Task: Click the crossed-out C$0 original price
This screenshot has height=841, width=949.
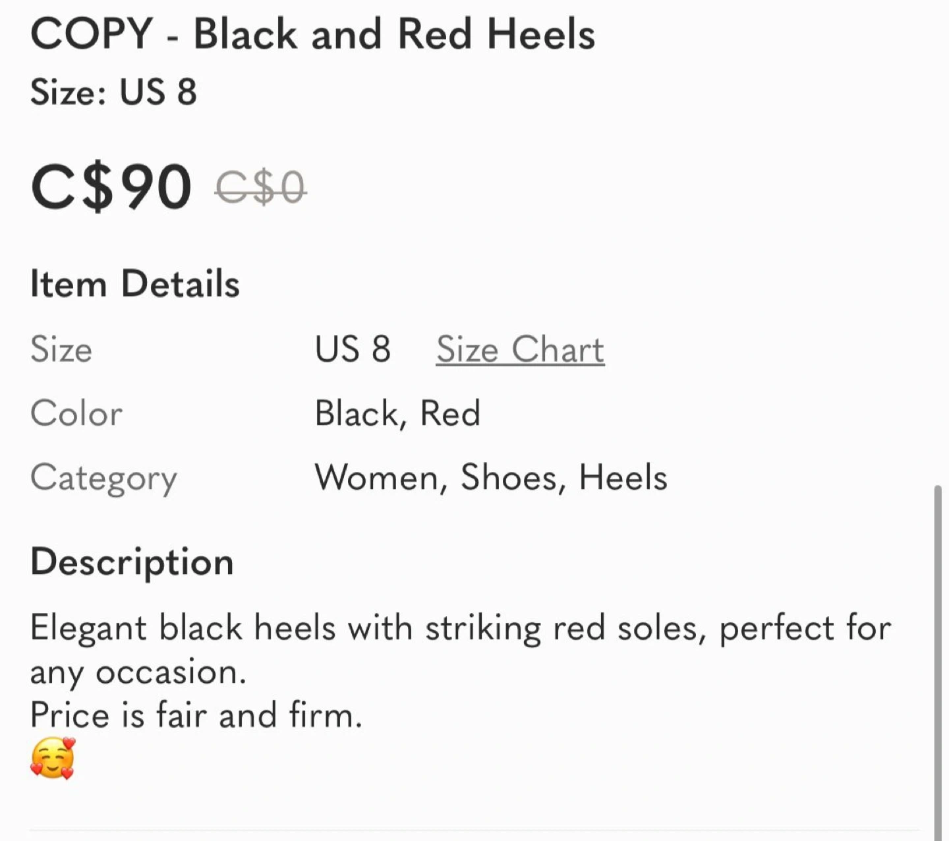Action: pos(261,188)
